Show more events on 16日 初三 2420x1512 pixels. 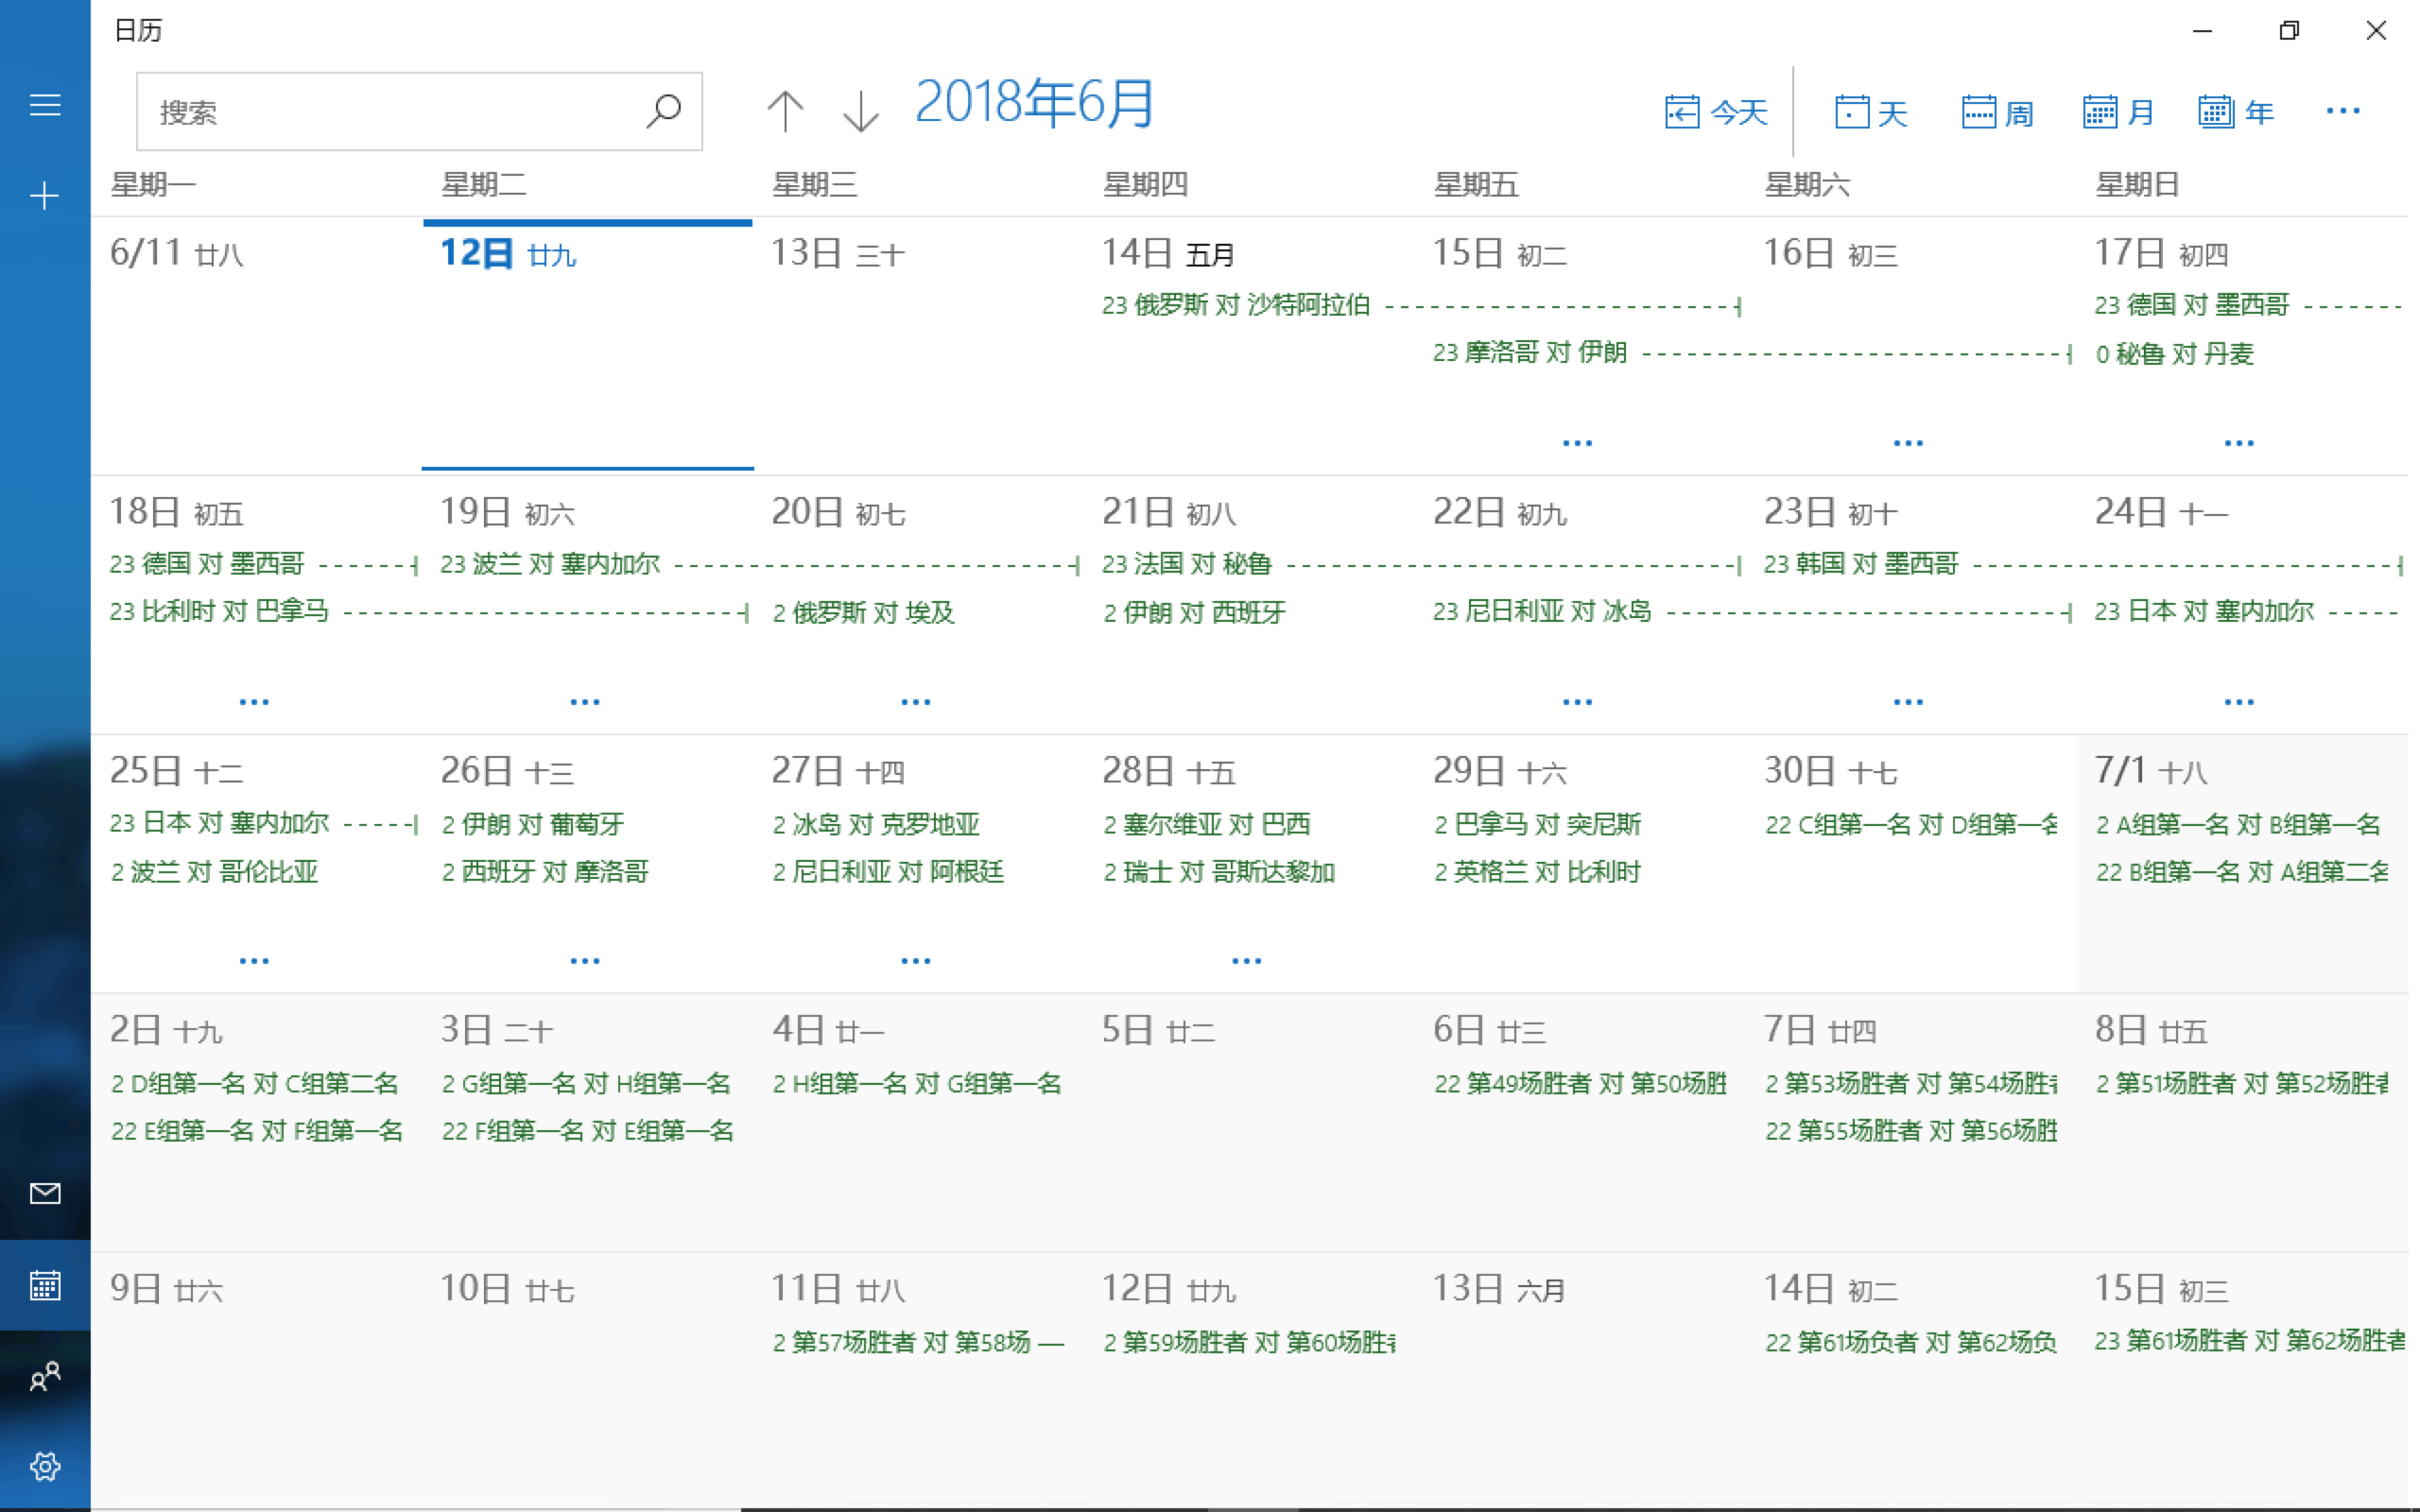(1908, 442)
